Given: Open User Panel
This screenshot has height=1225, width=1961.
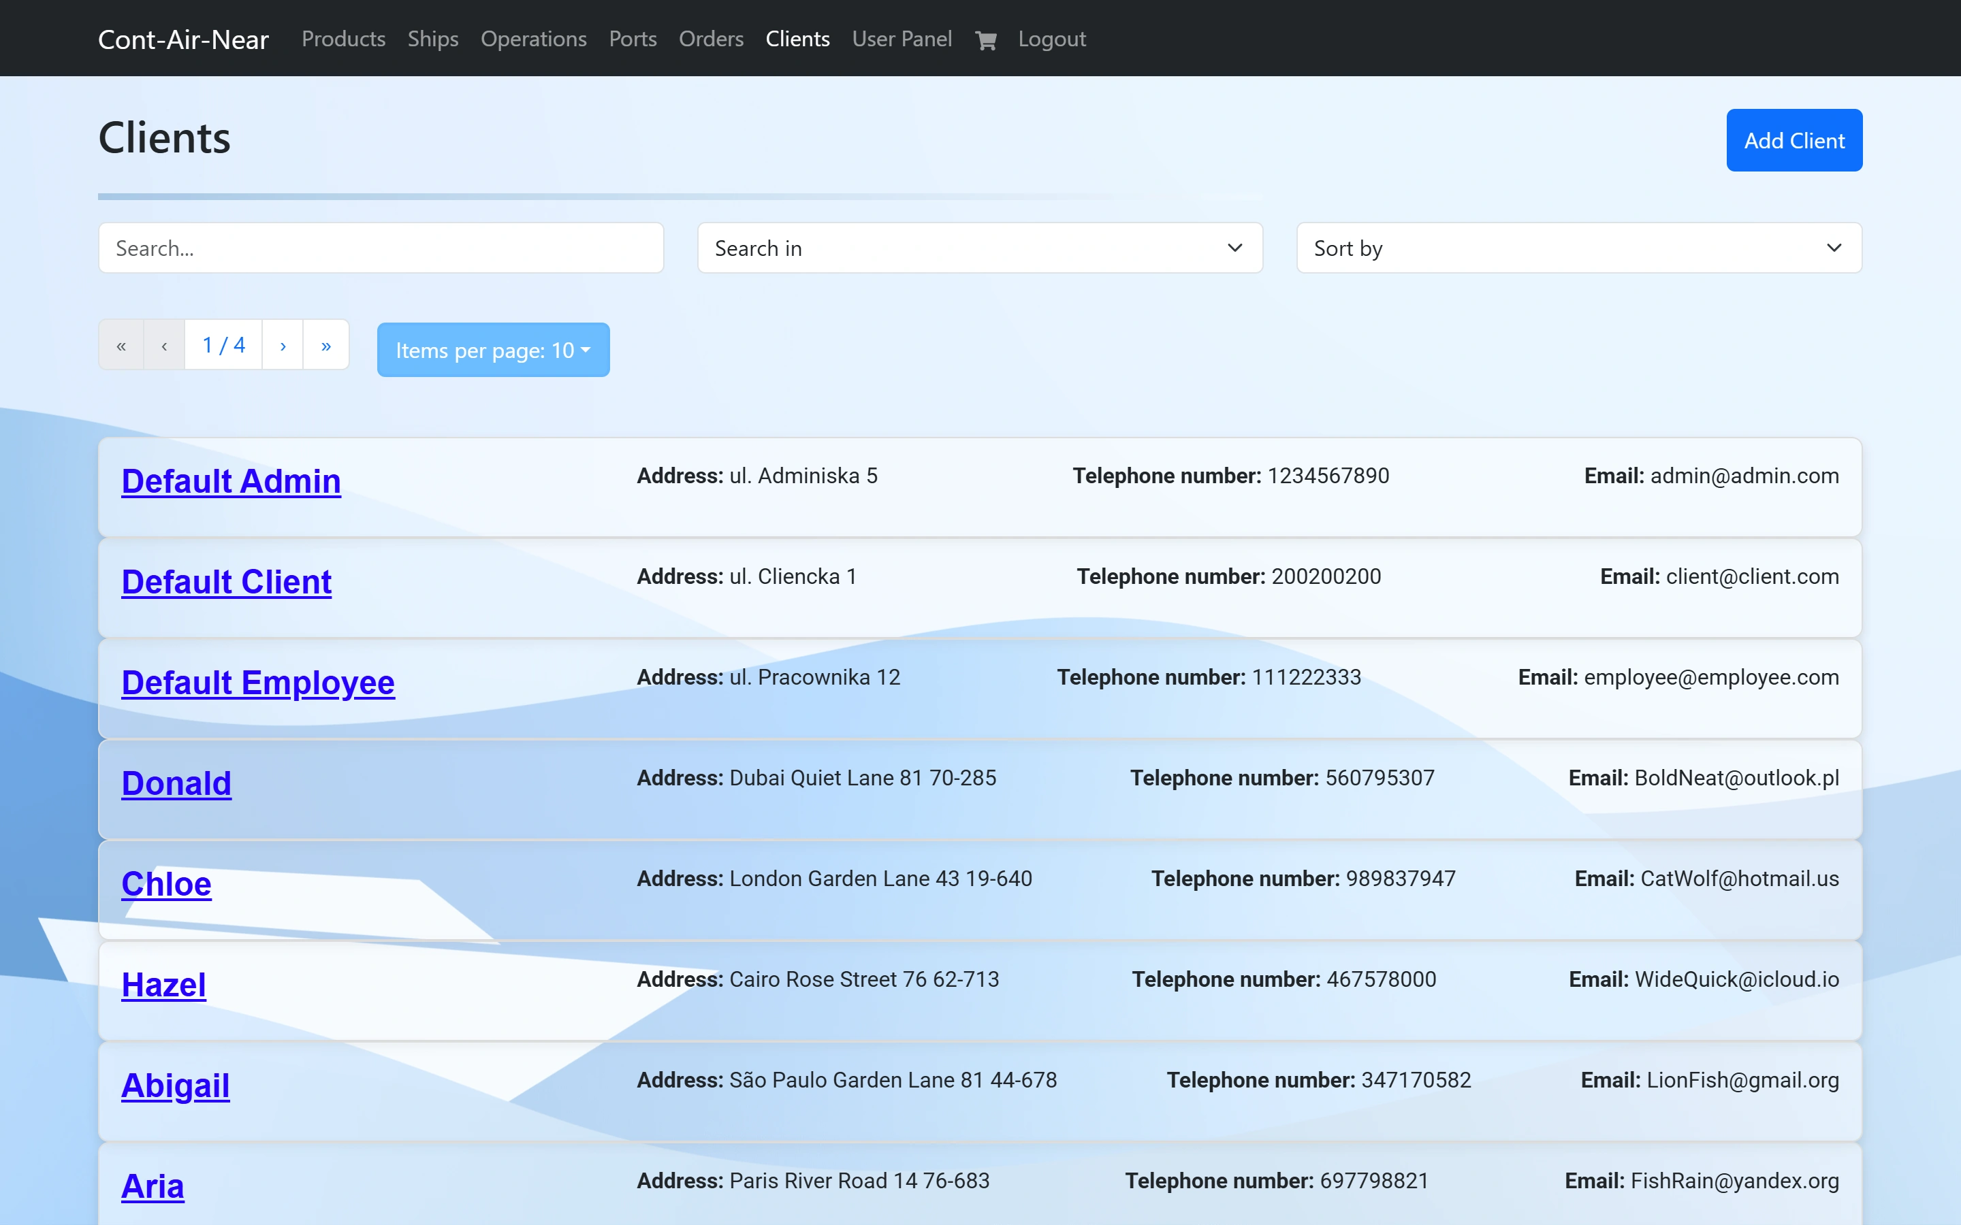Looking at the screenshot, I should (x=902, y=39).
